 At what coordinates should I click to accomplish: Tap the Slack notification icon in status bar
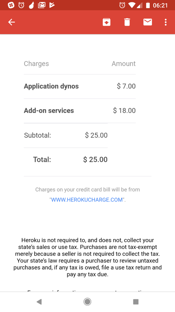tap(11, 5)
